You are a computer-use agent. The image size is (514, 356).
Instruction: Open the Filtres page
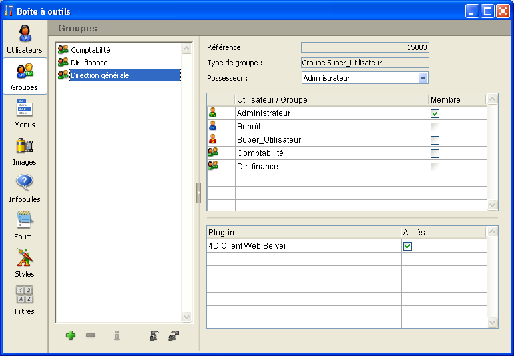point(25,300)
